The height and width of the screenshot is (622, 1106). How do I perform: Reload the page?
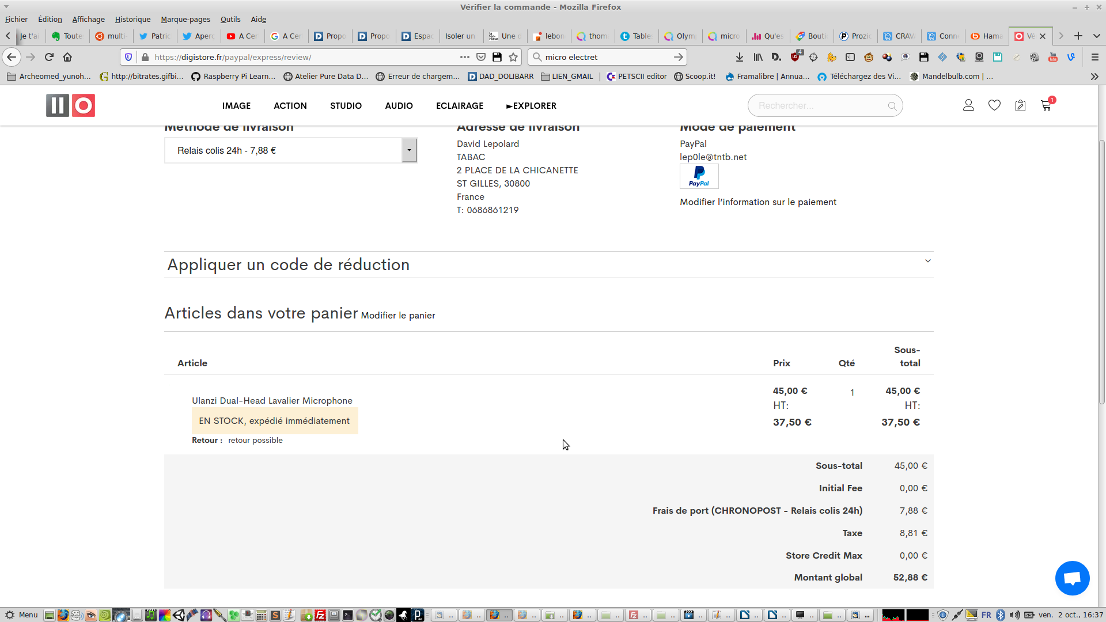pos(49,57)
